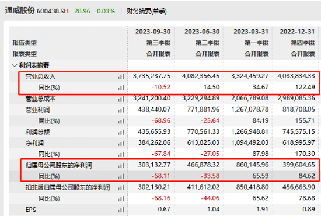The width and height of the screenshot is (321, 216).
Task: Select the 利润总额 row label
Action: pyautogui.click(x=37, y=132)
